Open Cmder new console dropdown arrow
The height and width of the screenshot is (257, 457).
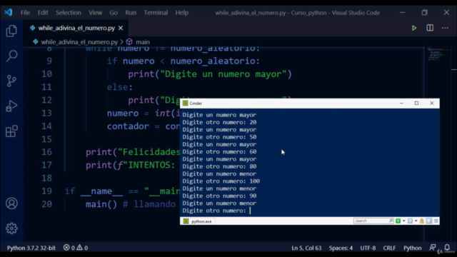403,221
